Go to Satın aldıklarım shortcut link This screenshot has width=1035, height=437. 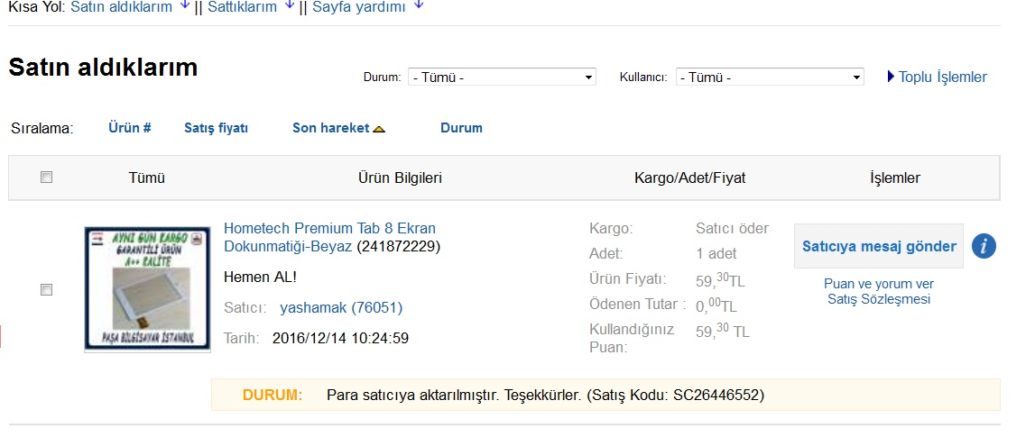pos(121,7)
